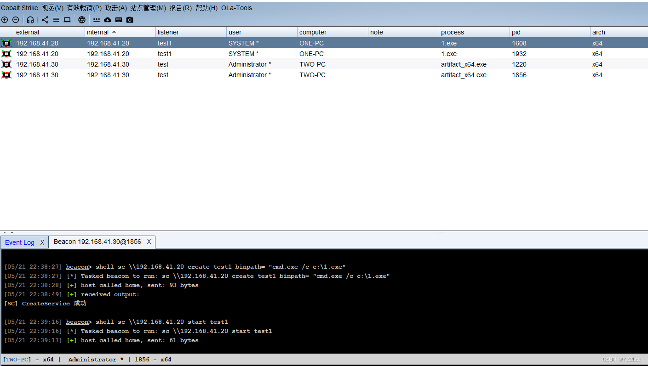Sort by the computer column header
The image size is (648, 366).
coord(333,32)
